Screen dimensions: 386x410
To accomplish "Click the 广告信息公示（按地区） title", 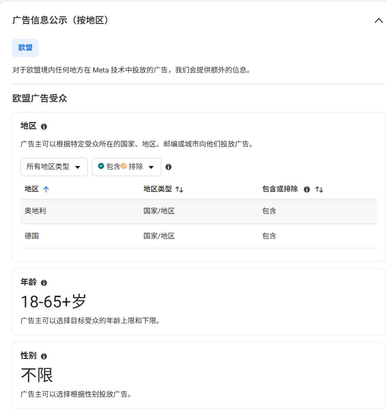I will (x=60, y=20).
